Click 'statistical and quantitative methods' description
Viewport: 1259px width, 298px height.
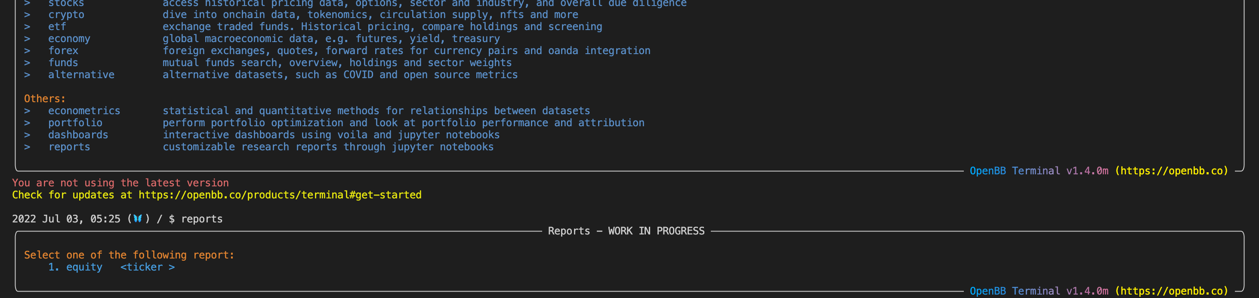point(376,111)
